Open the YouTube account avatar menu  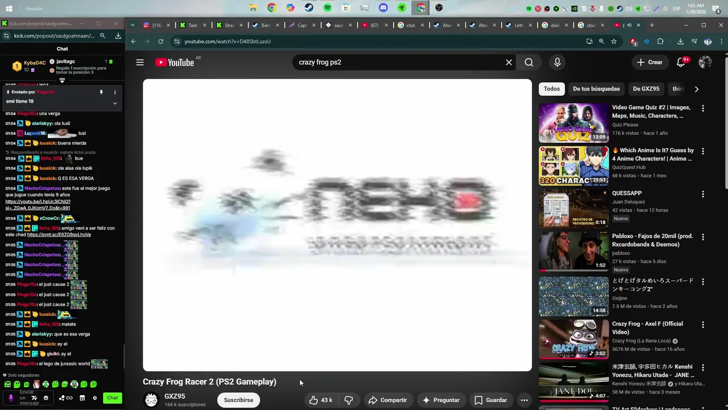tap(705, 63)
